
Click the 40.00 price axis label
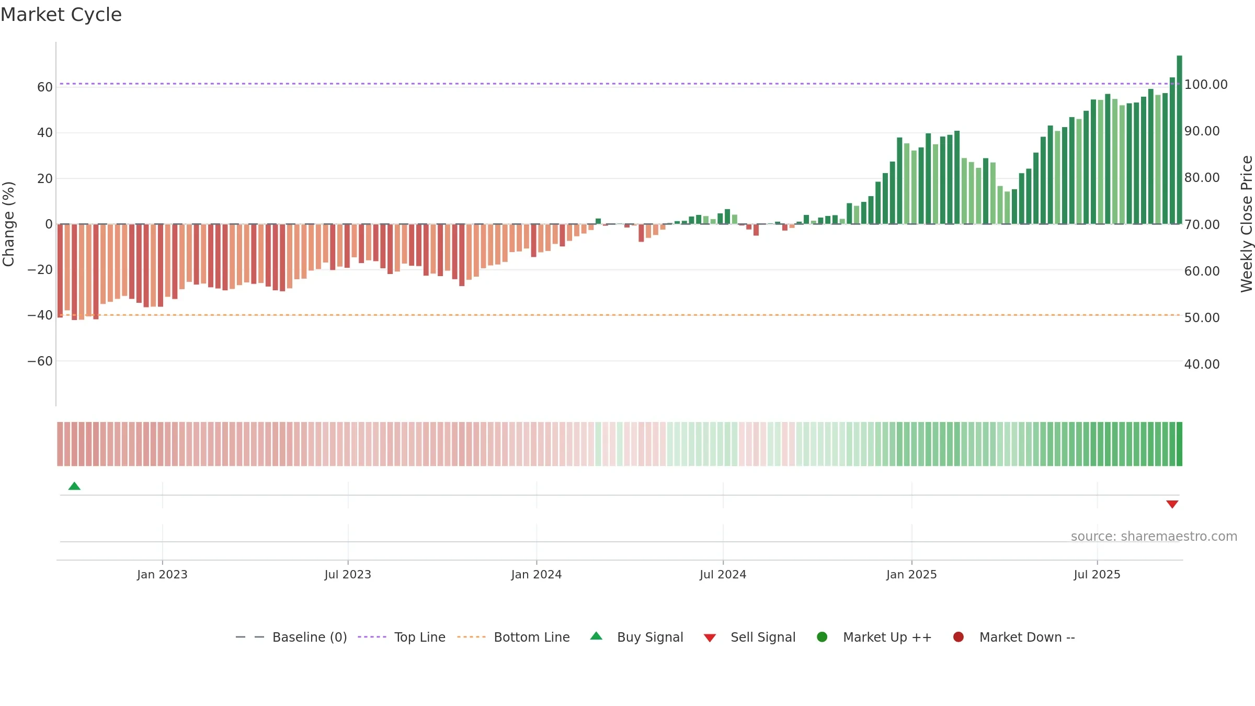[x=1202, y=364]
